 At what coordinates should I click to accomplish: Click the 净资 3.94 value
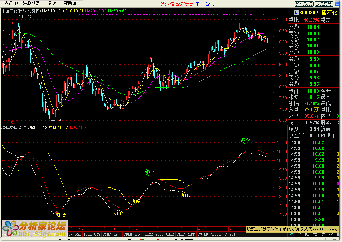(314, 129)
